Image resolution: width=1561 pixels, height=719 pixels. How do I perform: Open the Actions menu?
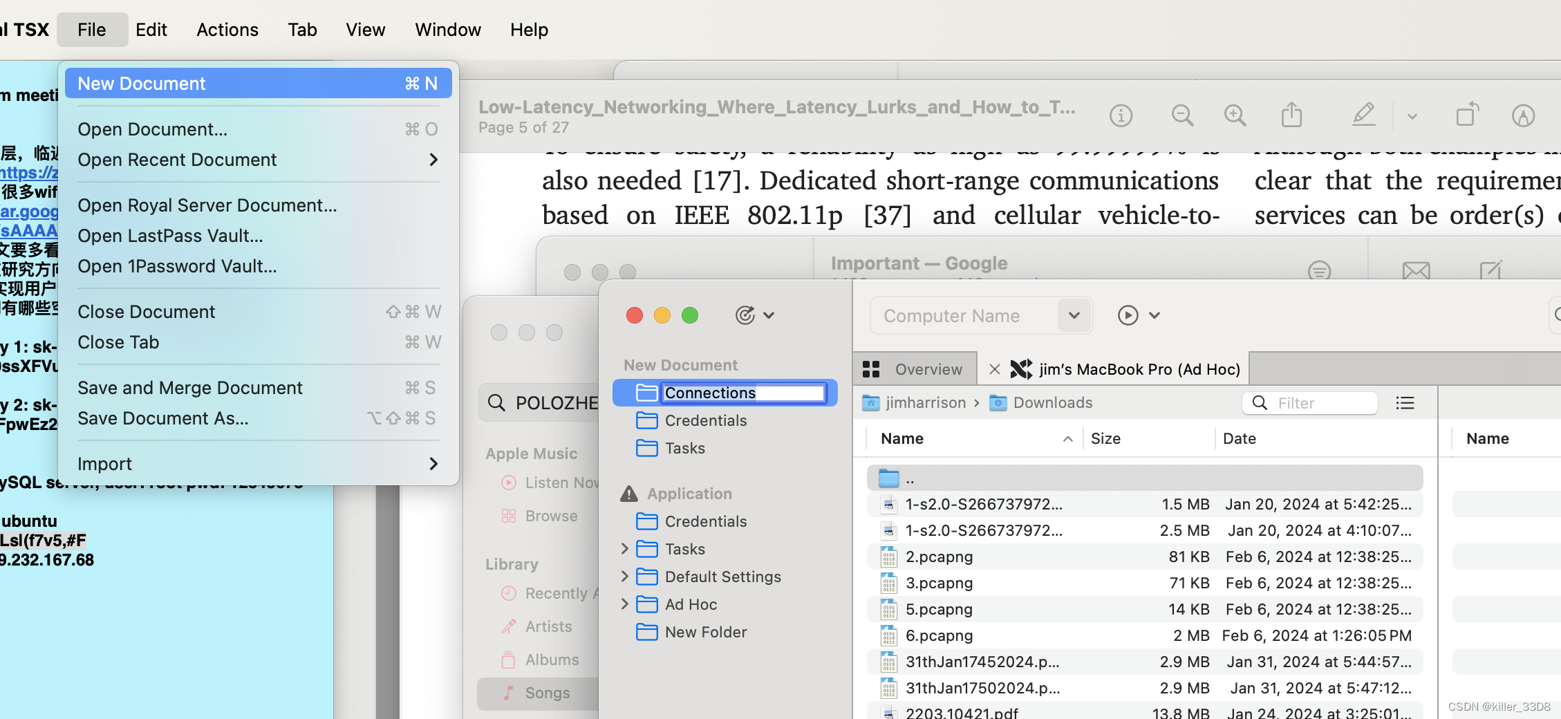pyautogui.click(x=227, y=30)
